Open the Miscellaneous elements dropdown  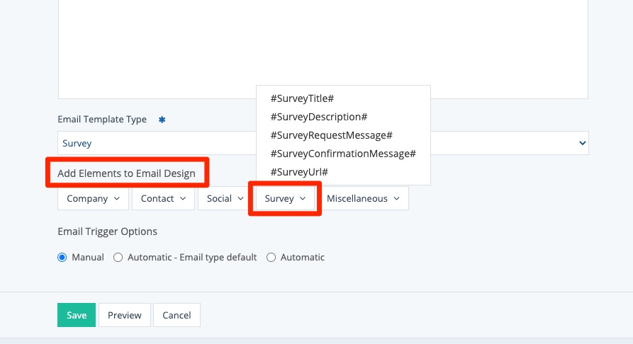(x=363, y=199)
